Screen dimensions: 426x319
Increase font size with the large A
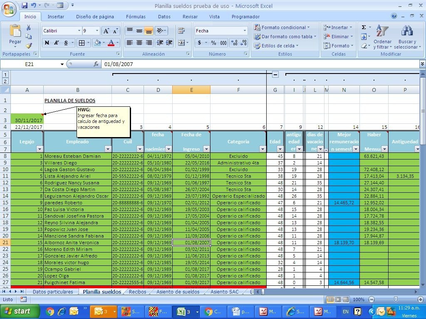[106, 31]
